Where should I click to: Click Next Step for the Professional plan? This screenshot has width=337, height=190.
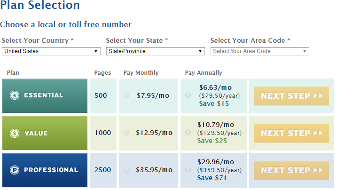291,170
